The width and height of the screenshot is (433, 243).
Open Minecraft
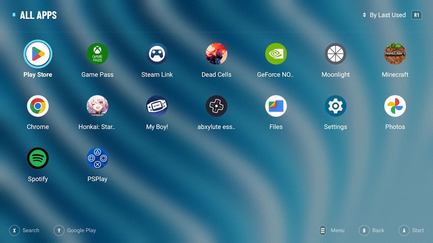point(395,54)
